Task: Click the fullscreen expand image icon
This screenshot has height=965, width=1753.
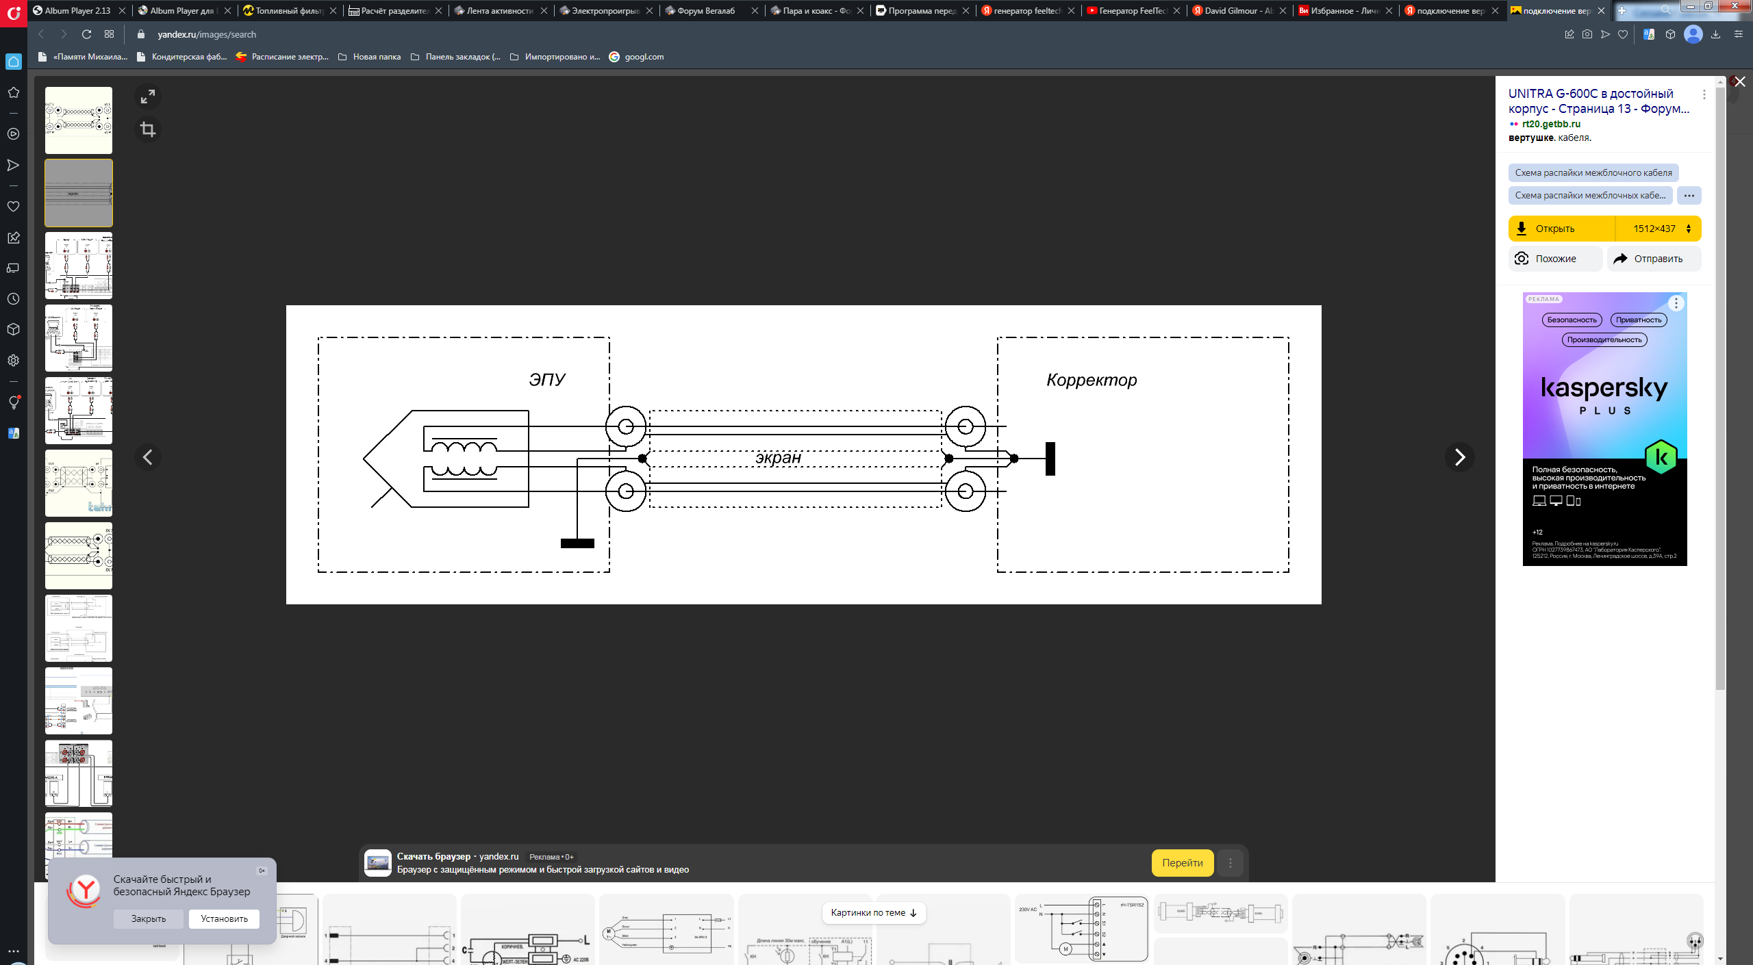Action: pos(147,97)
